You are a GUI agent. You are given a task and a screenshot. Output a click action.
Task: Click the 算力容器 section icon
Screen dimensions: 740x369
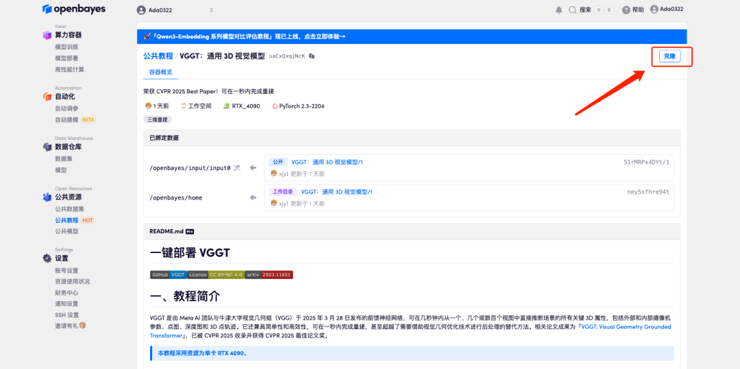[x=47, y=35]
